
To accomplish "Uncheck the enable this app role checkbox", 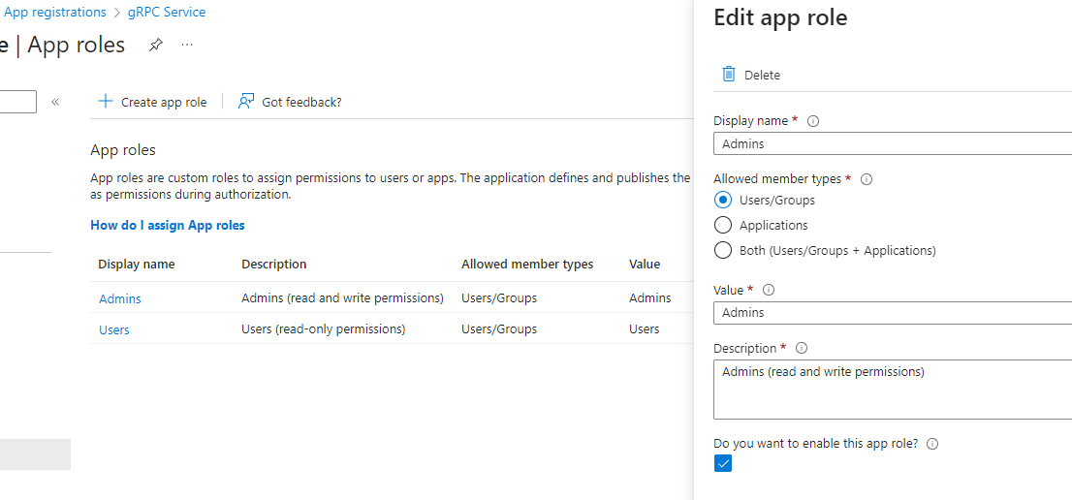I will (x=723, y=464).
